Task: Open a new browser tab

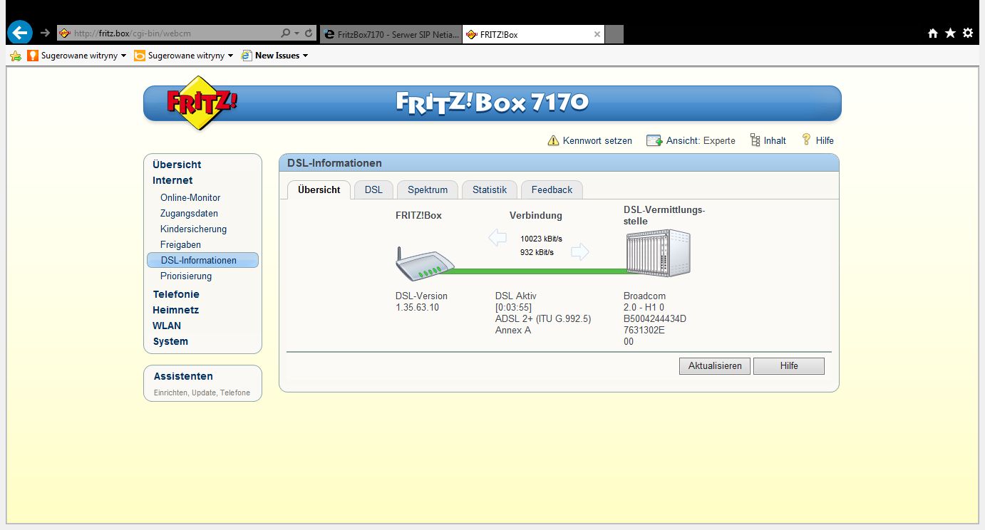Action: (614, 33)
